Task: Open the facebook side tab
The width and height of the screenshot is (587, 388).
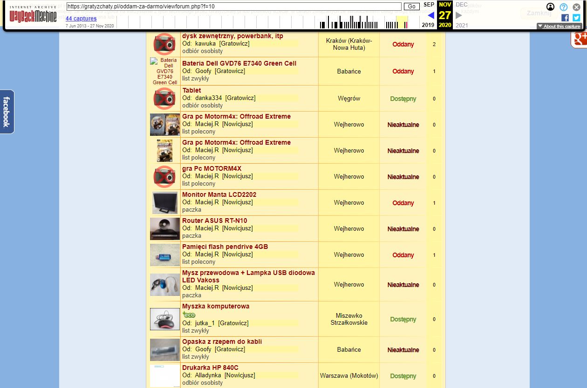Action: click(x=7, y=112)
